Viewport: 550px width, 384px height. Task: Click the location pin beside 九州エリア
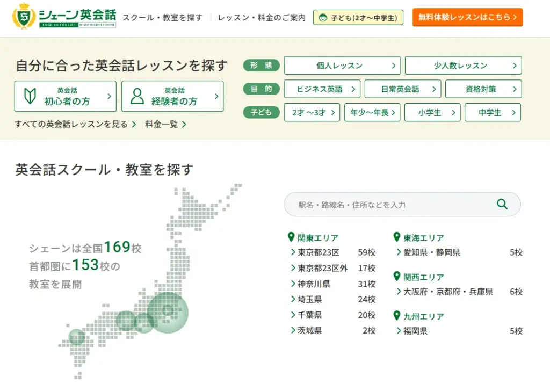click(x=397, y=316)
